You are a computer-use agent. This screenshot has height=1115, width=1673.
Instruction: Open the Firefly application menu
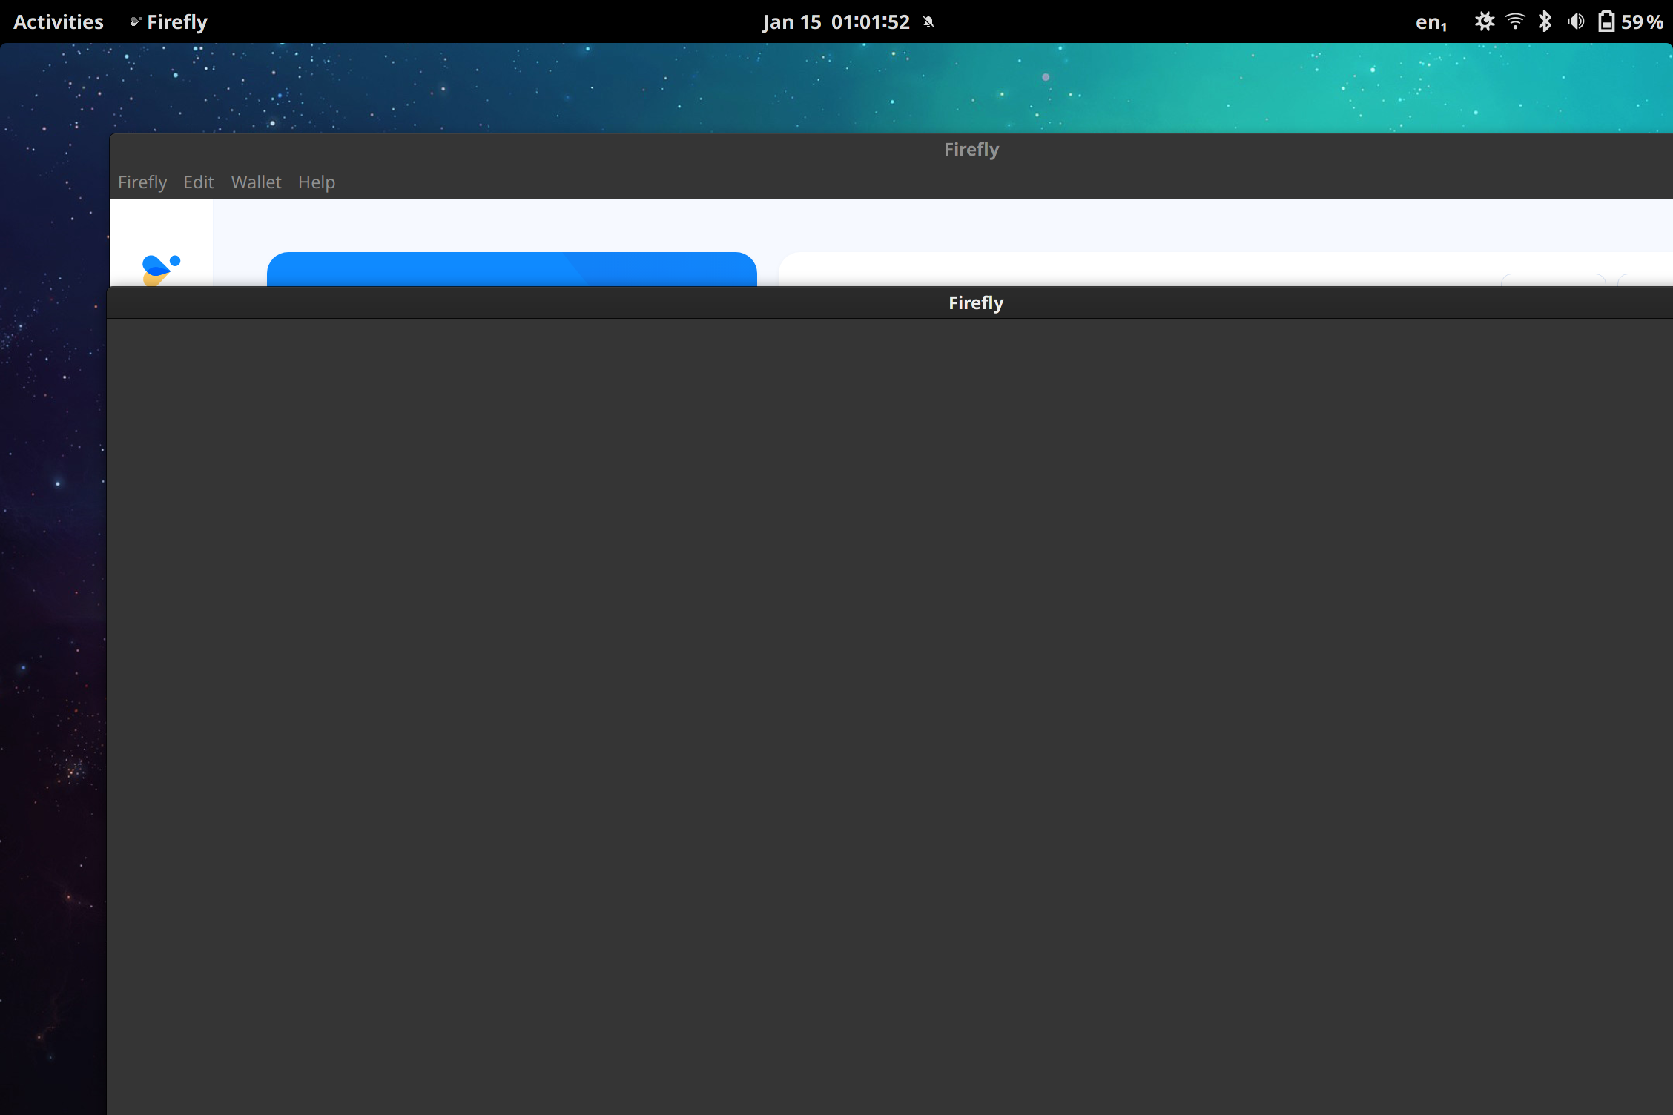coord(142,182)
